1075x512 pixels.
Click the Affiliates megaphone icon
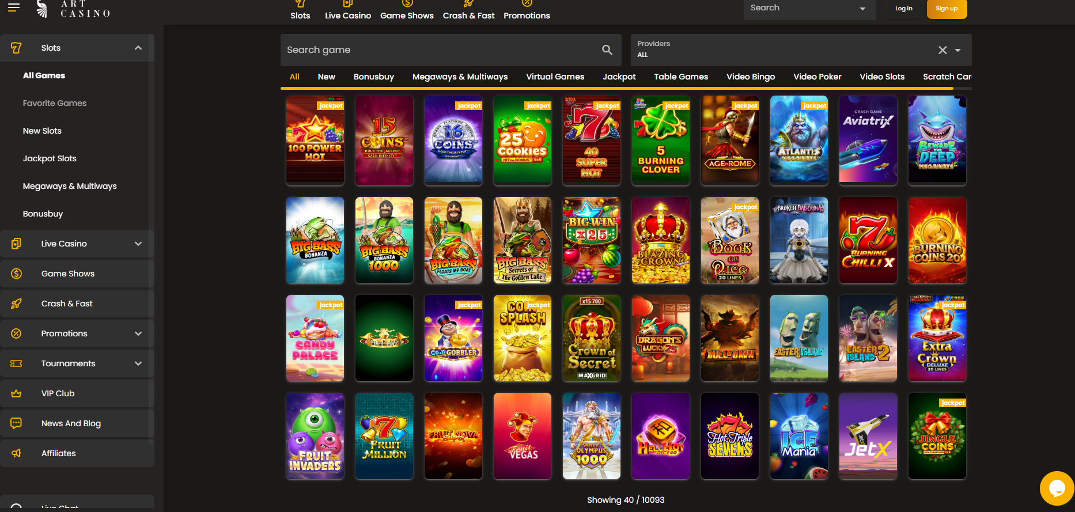tap(16, 453)
